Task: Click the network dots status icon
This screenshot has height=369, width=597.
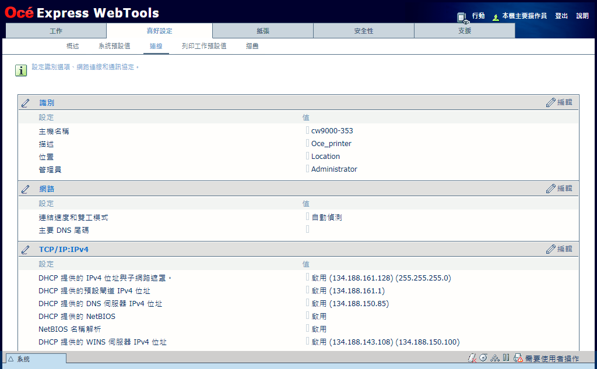Action: pos(495,357)
